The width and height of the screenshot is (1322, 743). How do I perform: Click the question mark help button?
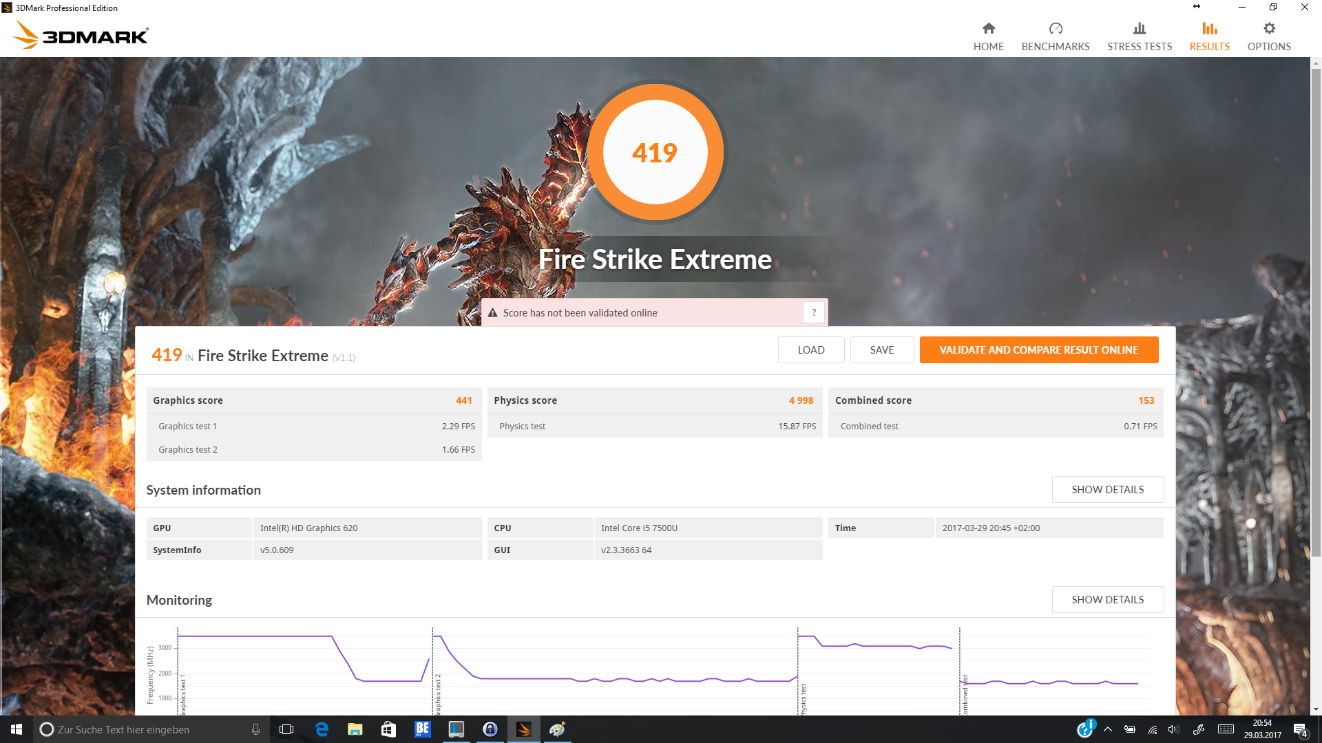(x=813, y=312)
